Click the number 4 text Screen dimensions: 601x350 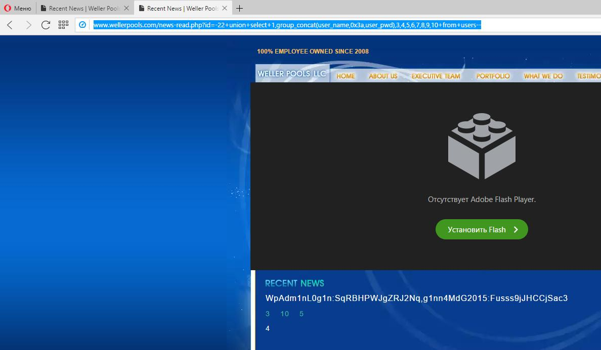click(x=268, y=329)
